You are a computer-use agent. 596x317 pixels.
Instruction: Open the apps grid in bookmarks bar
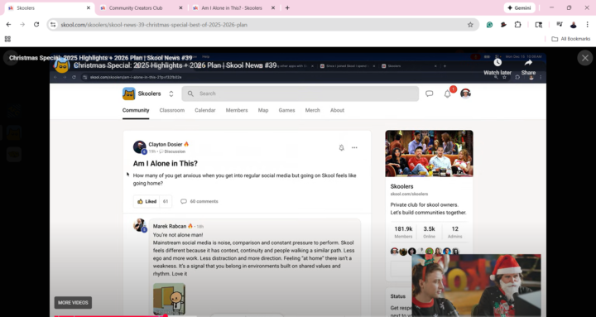pyautogui.click(x=7, y=39)
